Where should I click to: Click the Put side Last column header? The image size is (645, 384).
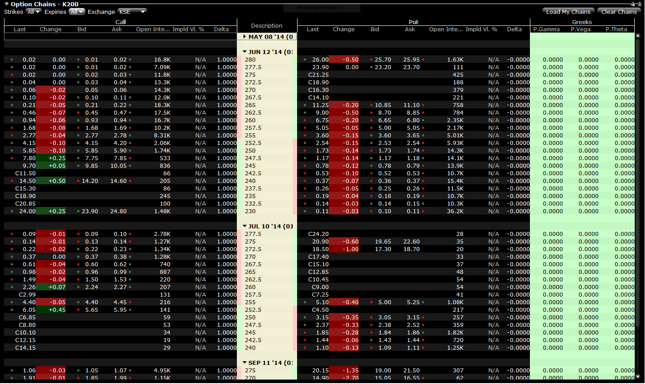313,29
